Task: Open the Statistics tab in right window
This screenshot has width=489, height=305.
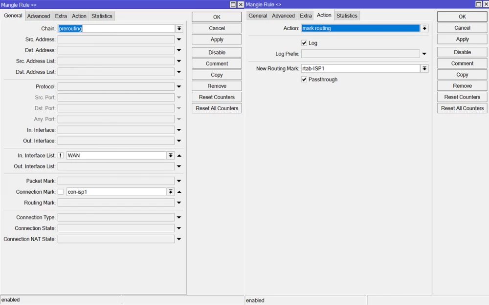Action: (x=347, y=16)
